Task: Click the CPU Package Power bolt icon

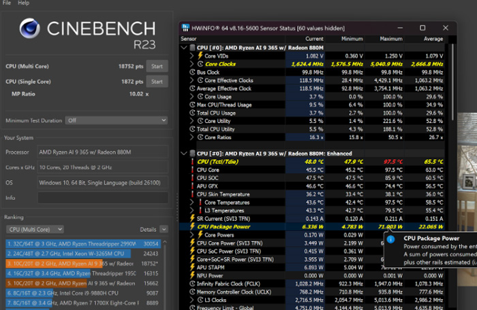Action: pyautogui.click(x=192, y=226)
